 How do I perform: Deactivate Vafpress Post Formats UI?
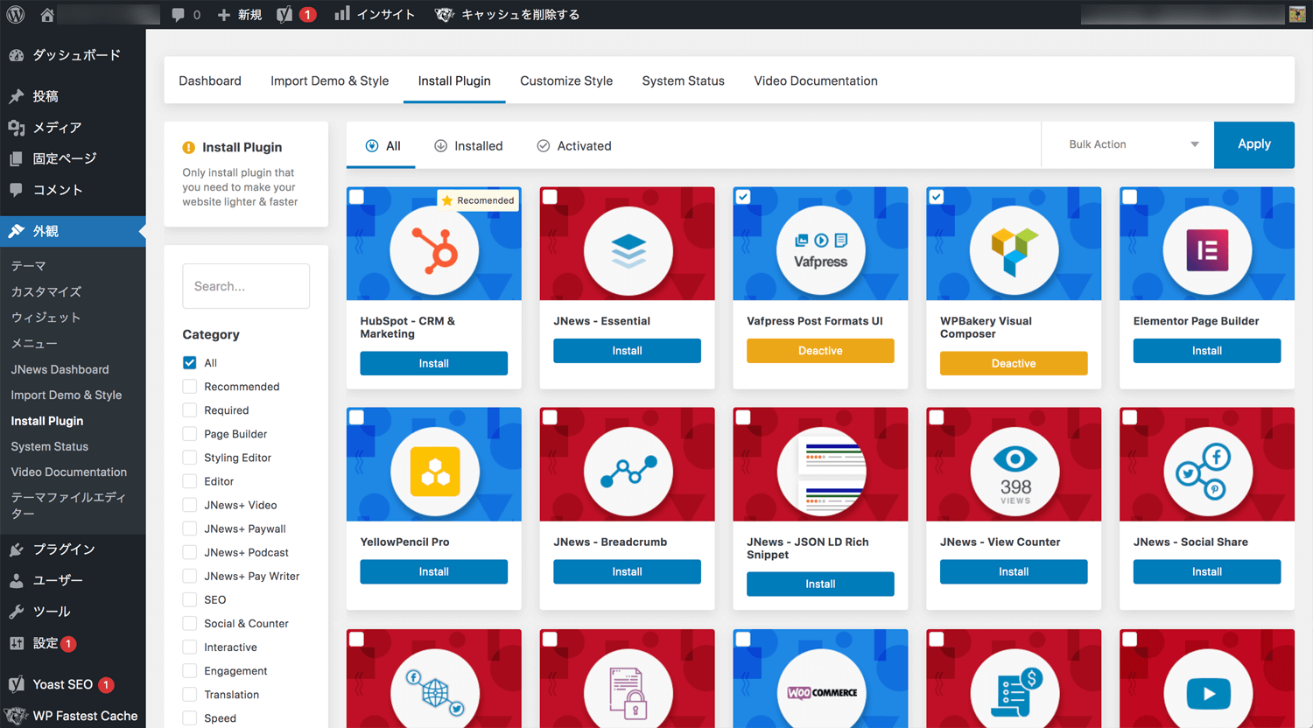click(820, 351)
